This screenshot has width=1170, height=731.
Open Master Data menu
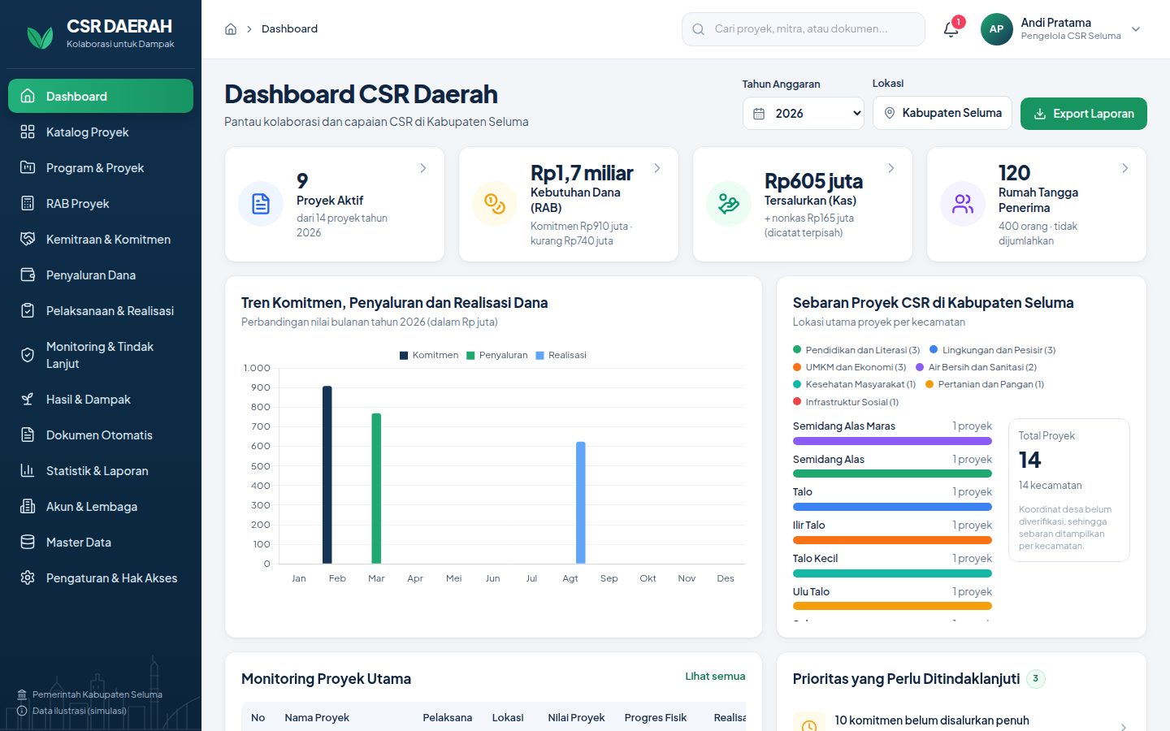click(101, 542)
